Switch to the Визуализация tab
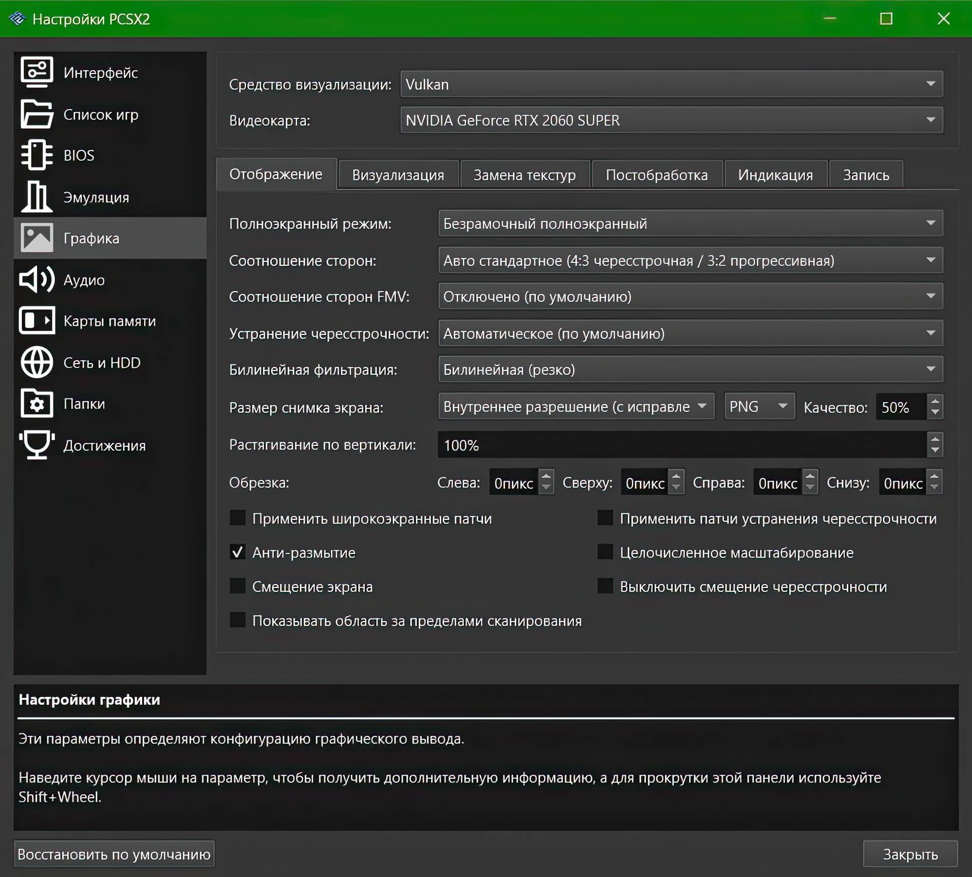 (398, 174)
